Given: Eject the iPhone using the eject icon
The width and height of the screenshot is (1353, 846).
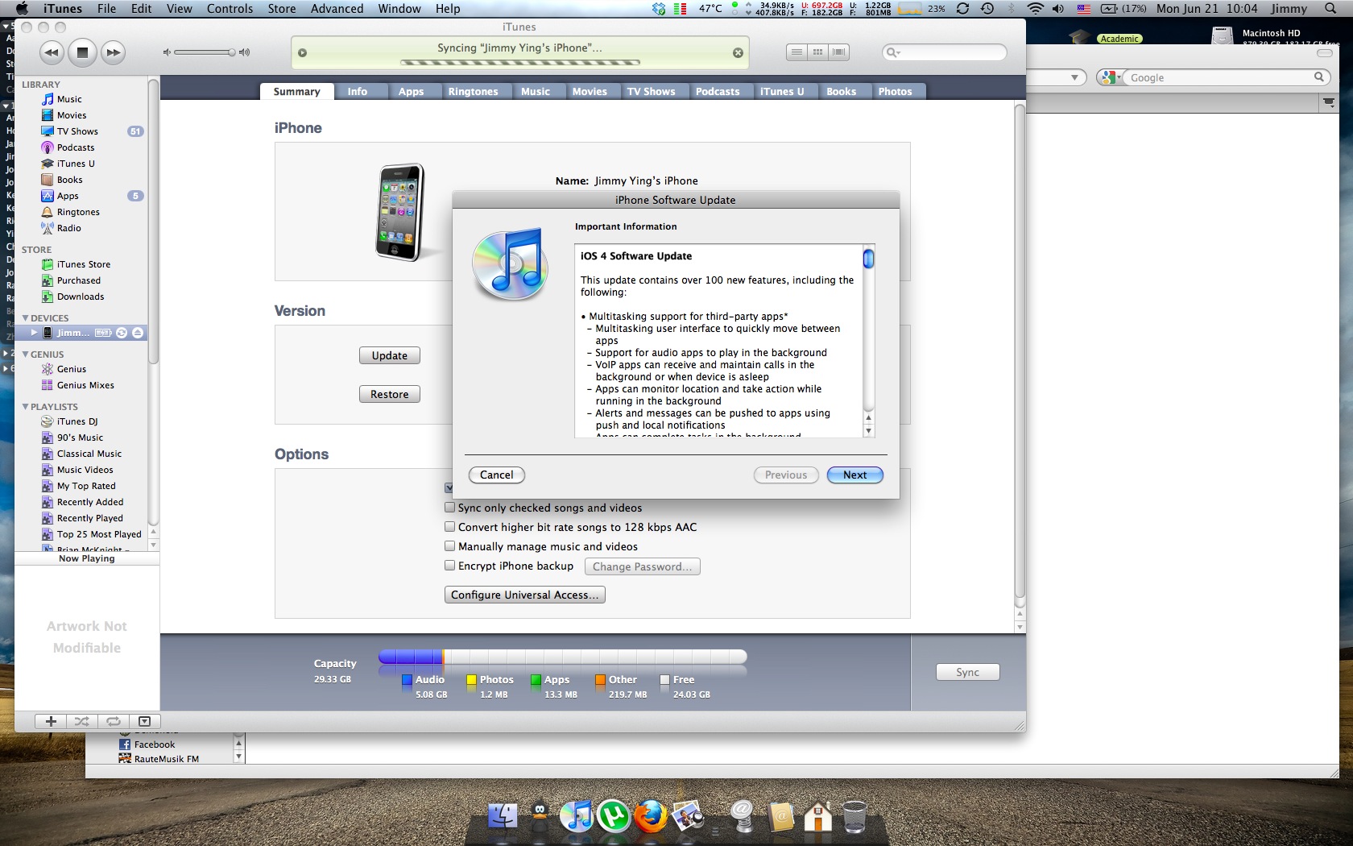Looking at the screenshot, I should [x=138, y=333].
